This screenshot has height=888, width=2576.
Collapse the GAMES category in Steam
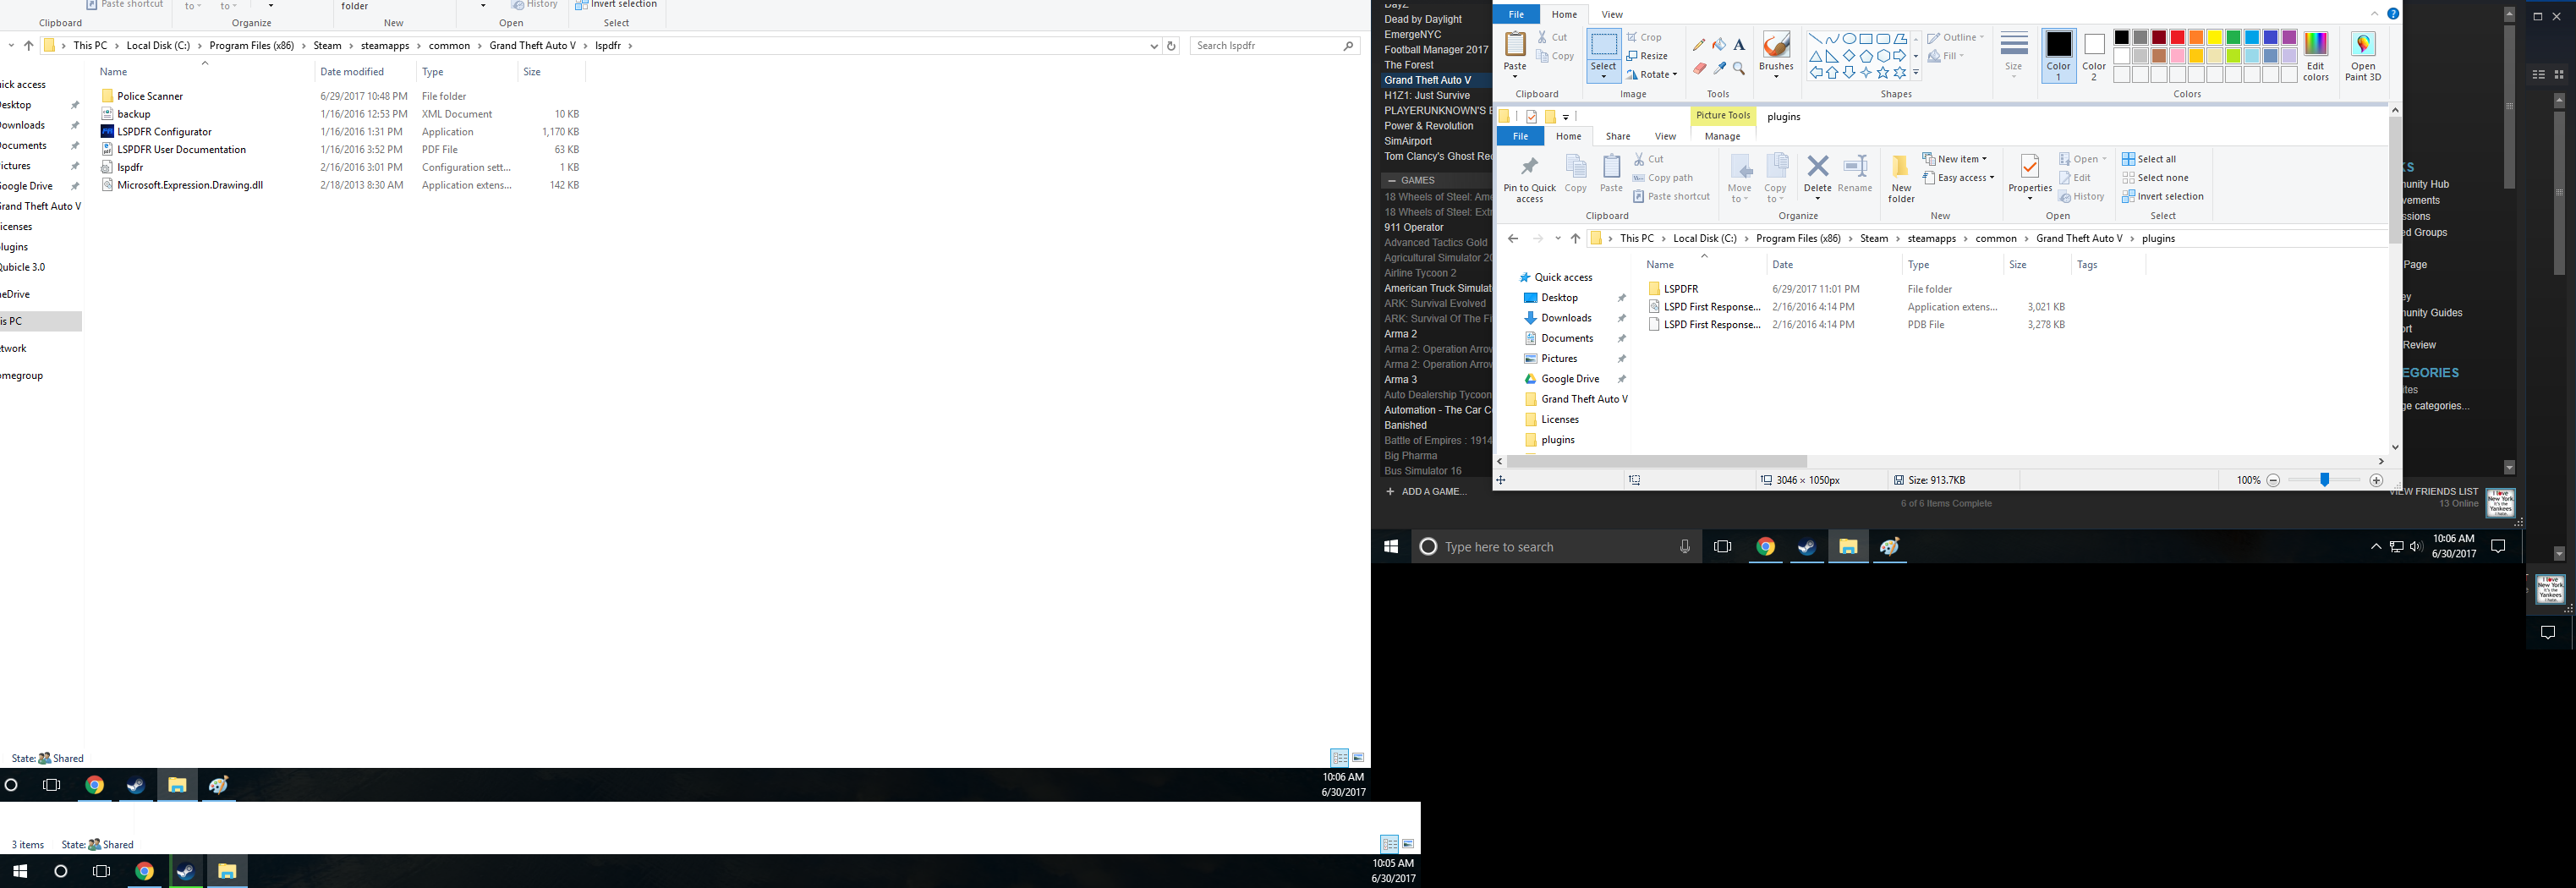(1392, 181)
